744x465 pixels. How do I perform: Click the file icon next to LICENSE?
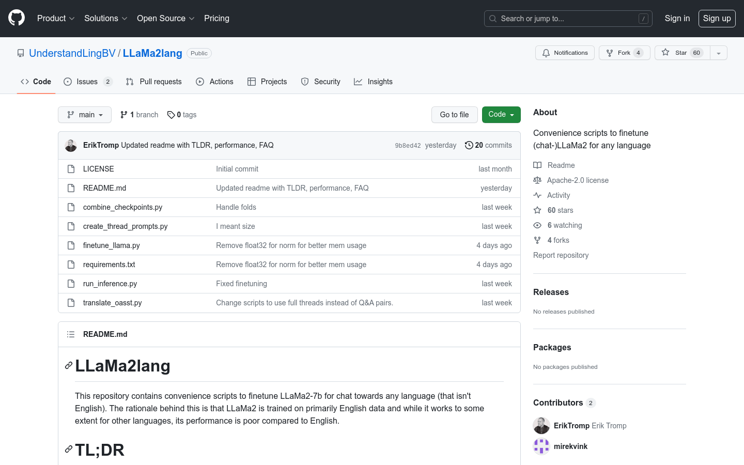click(71, 169)
